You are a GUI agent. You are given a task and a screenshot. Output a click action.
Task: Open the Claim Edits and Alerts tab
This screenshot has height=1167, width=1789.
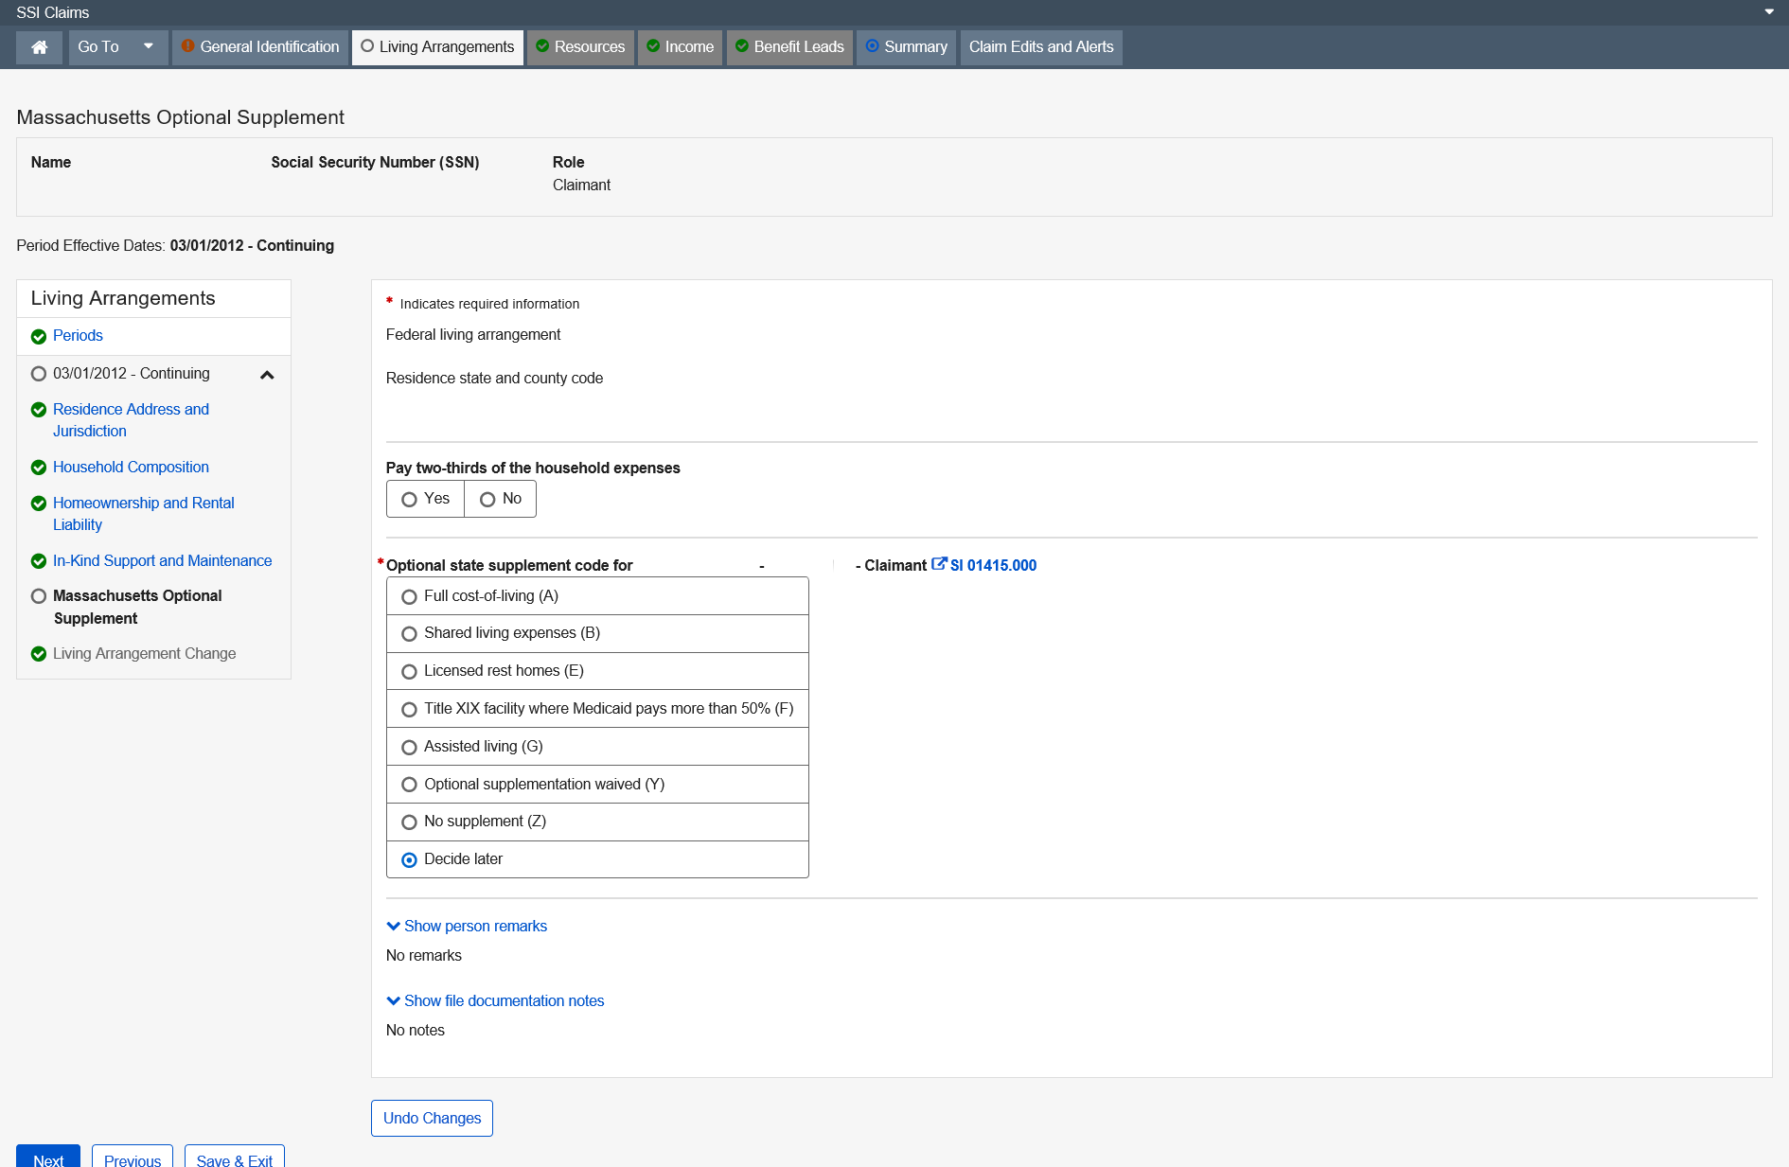click(x=1040, y=47)
